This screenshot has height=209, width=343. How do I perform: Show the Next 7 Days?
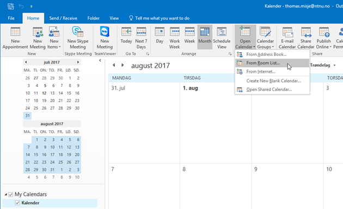click(141, 38)
